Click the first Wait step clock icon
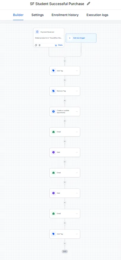Viewport: 121px width, 260px height. point(53,152)
